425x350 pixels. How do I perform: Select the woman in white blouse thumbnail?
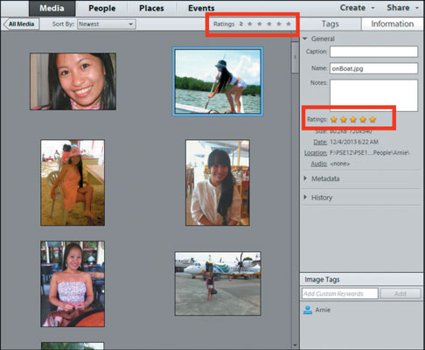pos(218,183)
